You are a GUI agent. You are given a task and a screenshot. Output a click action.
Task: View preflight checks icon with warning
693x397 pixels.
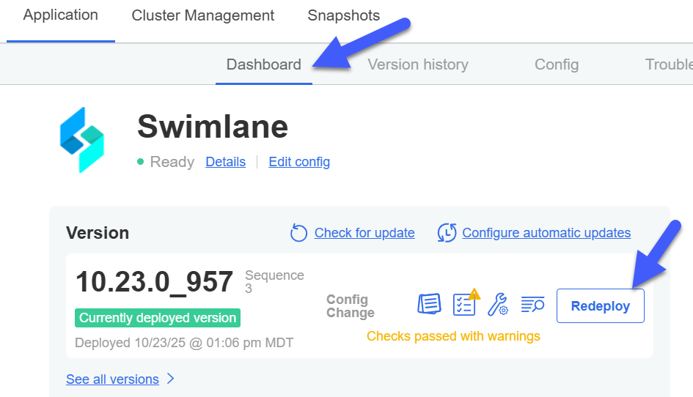(x=466, y=303)
